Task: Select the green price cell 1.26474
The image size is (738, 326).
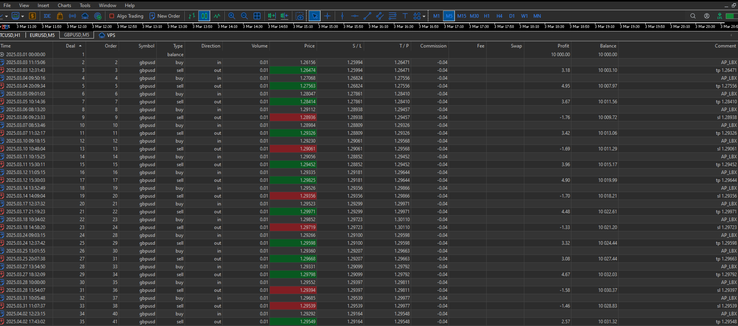Action: point(293,70)
